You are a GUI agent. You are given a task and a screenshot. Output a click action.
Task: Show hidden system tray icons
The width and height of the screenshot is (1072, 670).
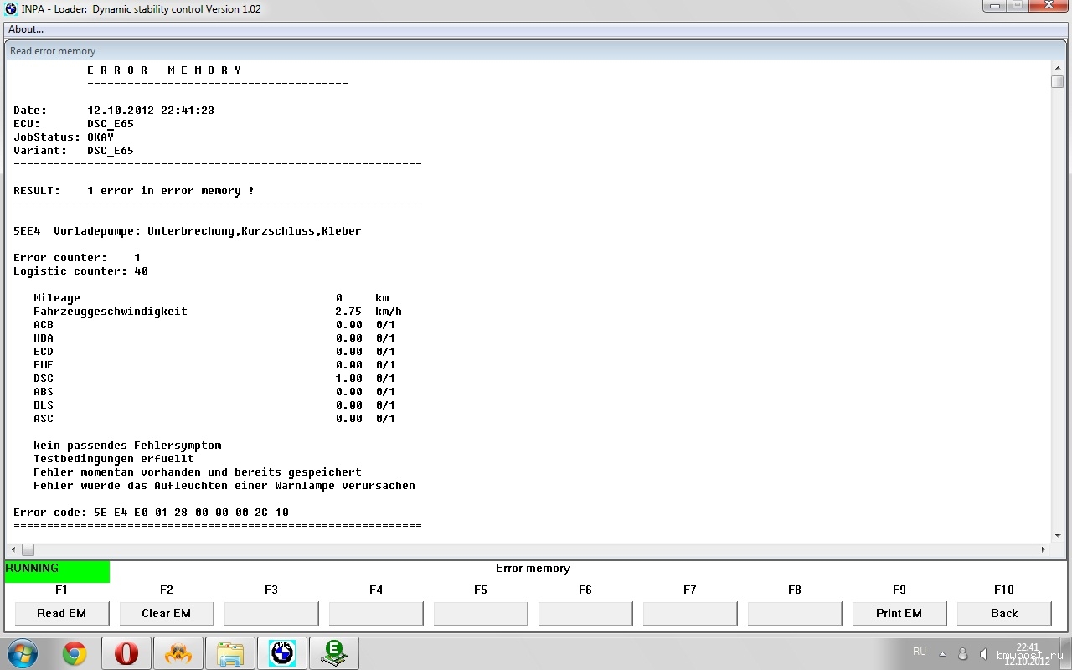pyautogui.click(x=943, y=653)
